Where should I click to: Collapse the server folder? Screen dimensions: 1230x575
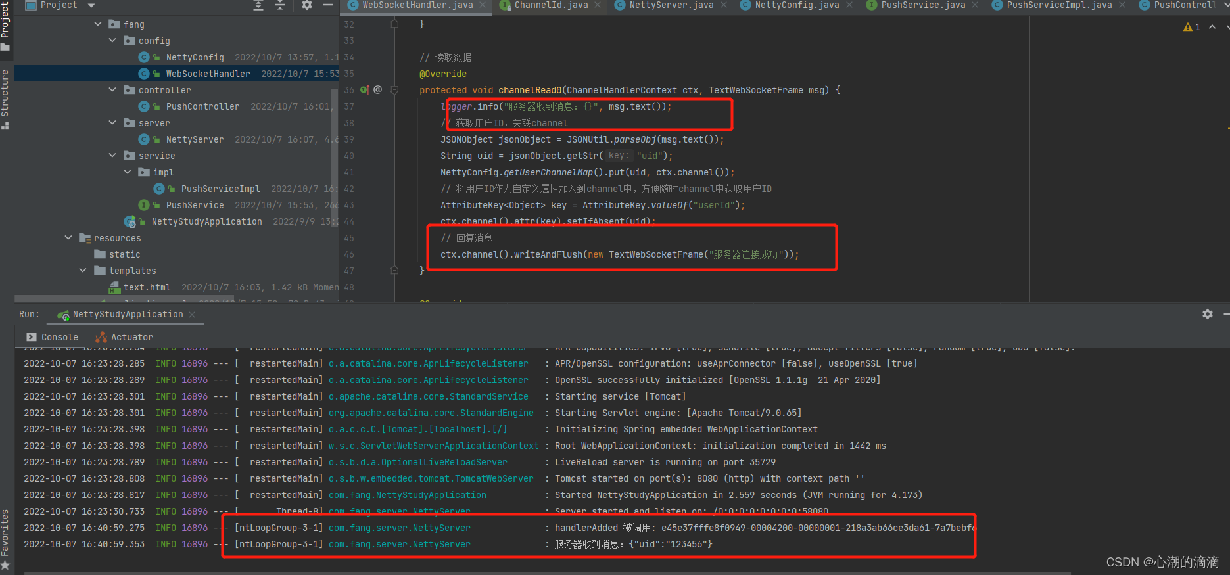[x=112, y=123]
